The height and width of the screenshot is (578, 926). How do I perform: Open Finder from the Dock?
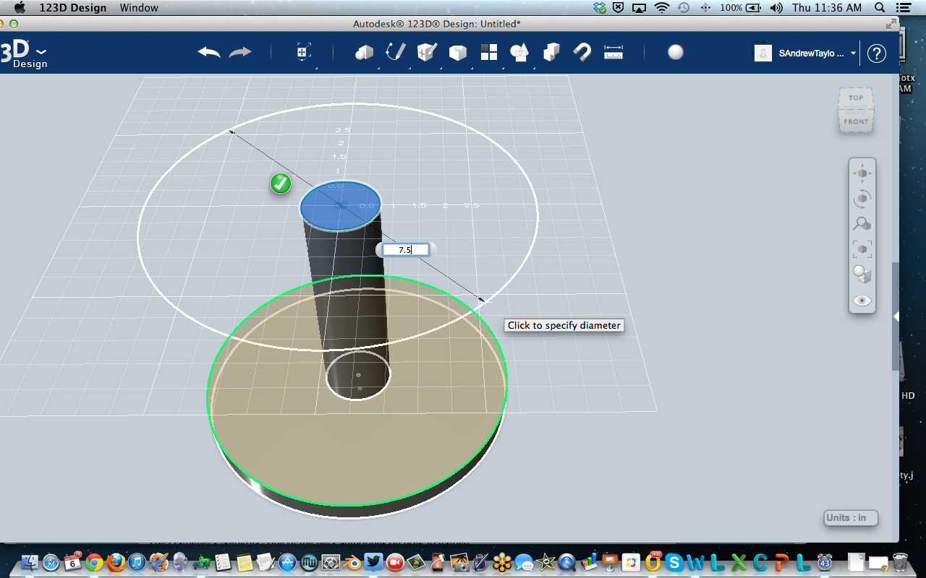coord(30,562)
